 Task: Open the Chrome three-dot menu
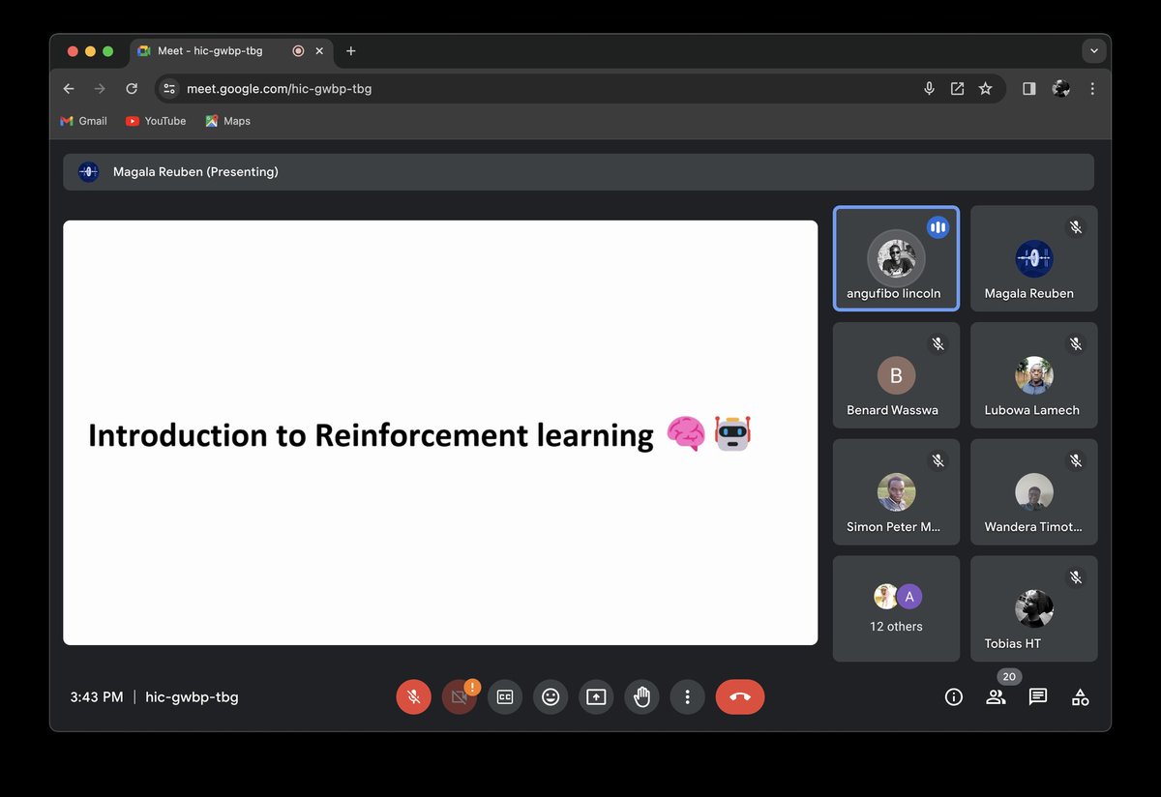(1092, 89)
